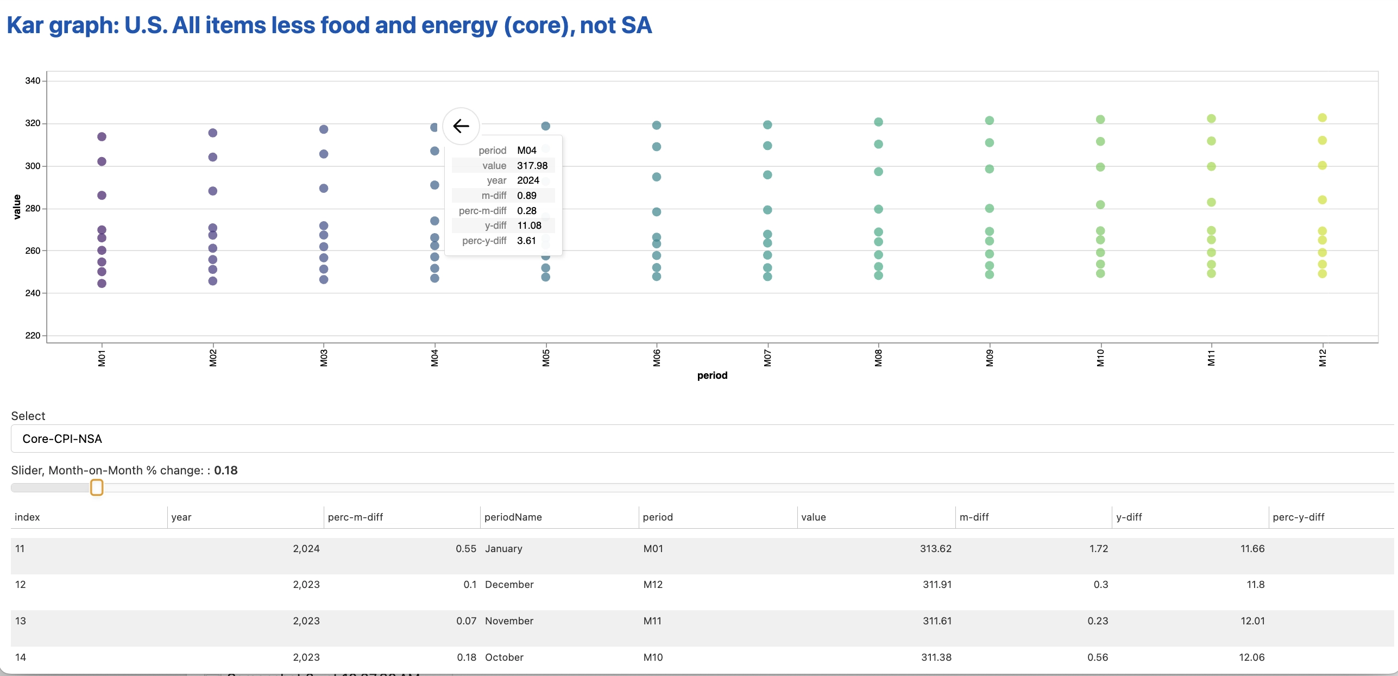Click the M04 x-axis label
Image resolution: width=1398 pixels, height=676 pixels.
click(x=434, y=358)
